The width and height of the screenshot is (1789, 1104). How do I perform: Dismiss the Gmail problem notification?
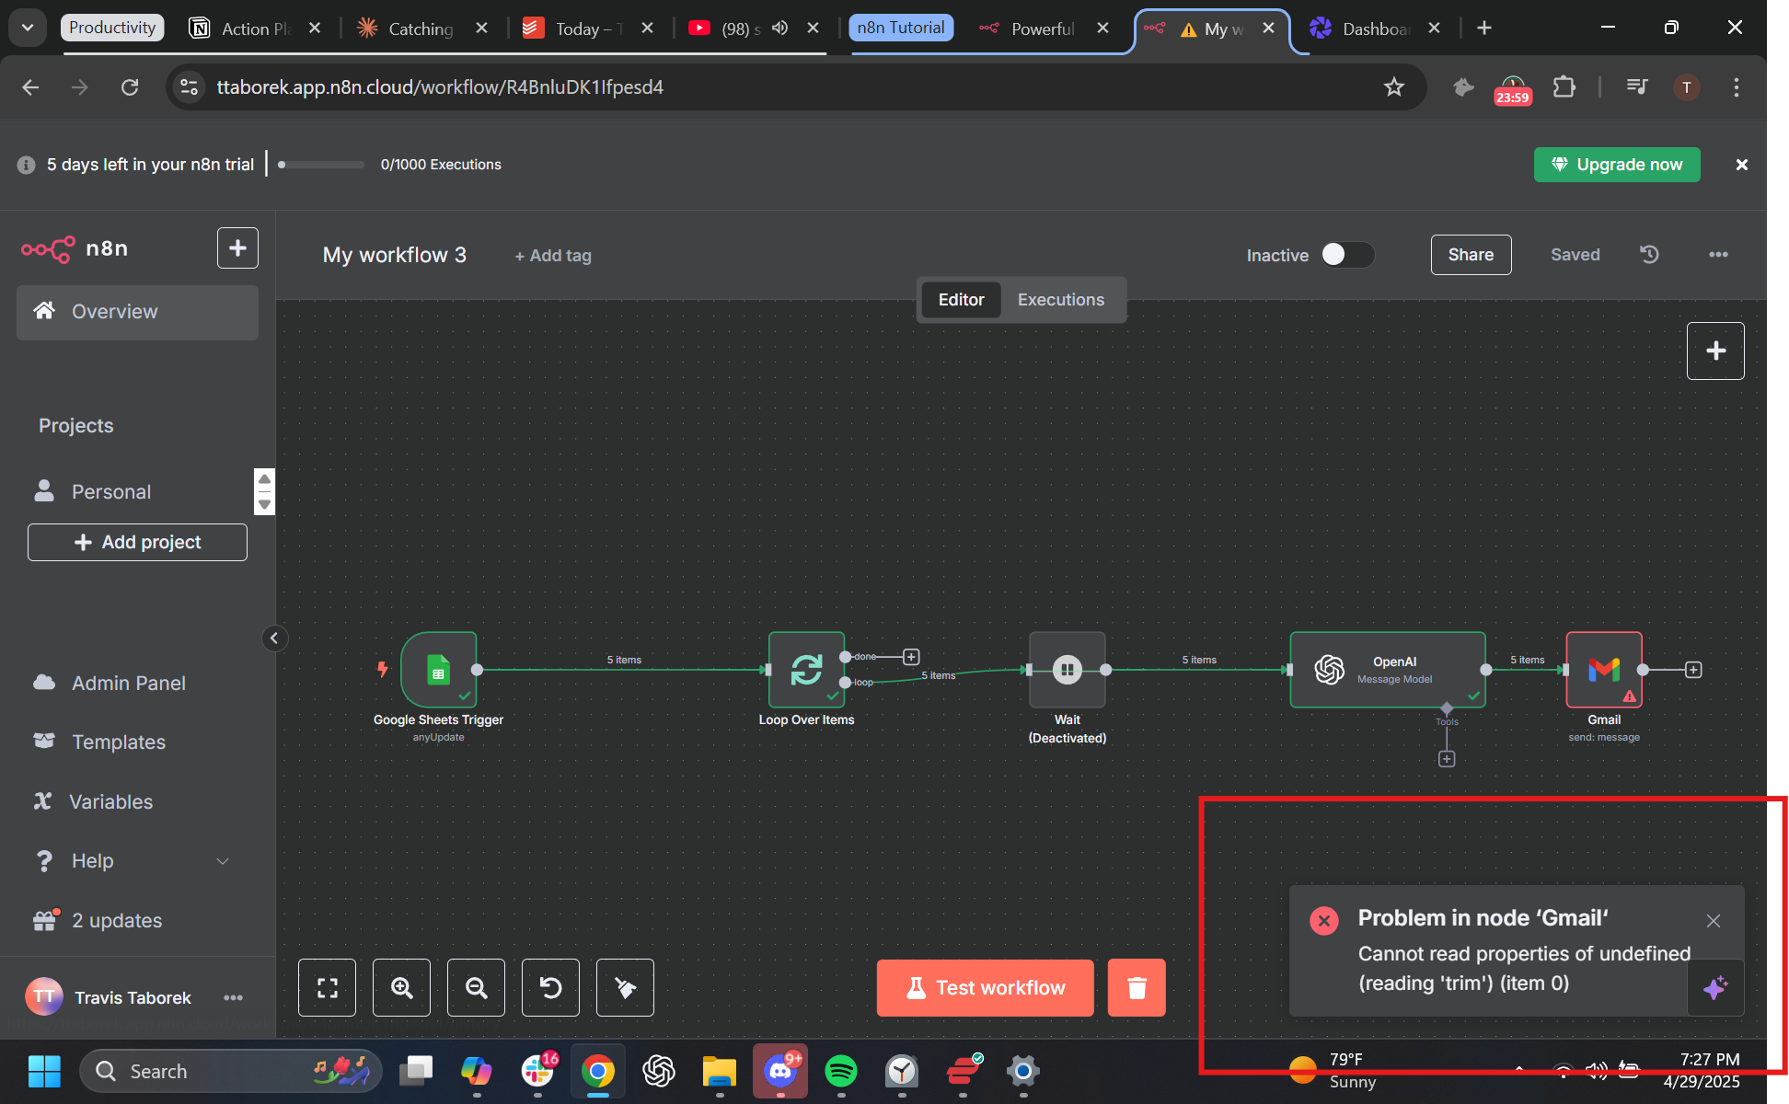point(1713,920)
